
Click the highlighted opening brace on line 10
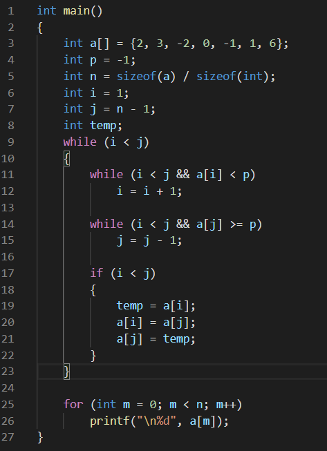(66, 158)
